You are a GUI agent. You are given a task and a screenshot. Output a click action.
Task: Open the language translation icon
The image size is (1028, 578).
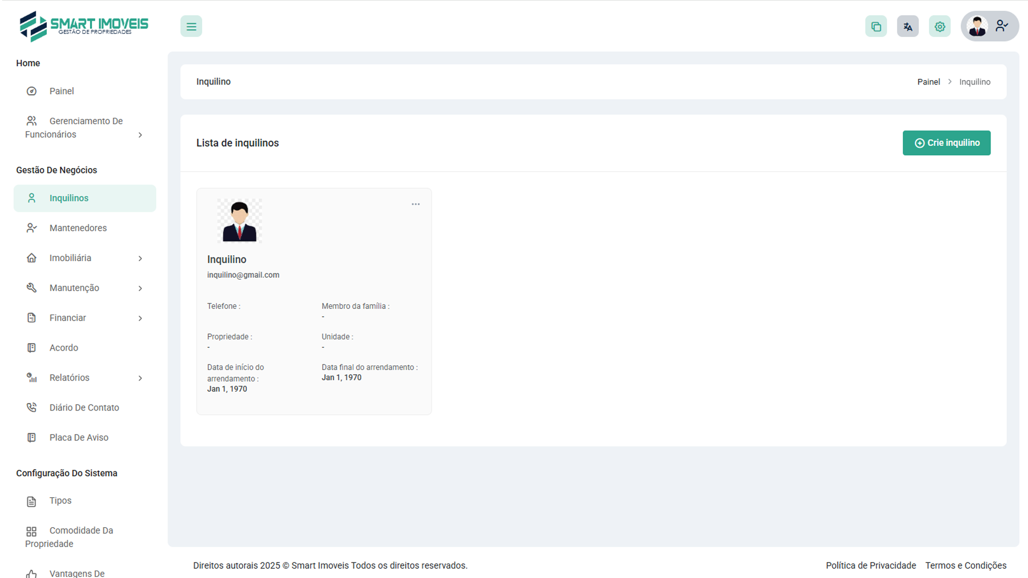pos(908,26)
